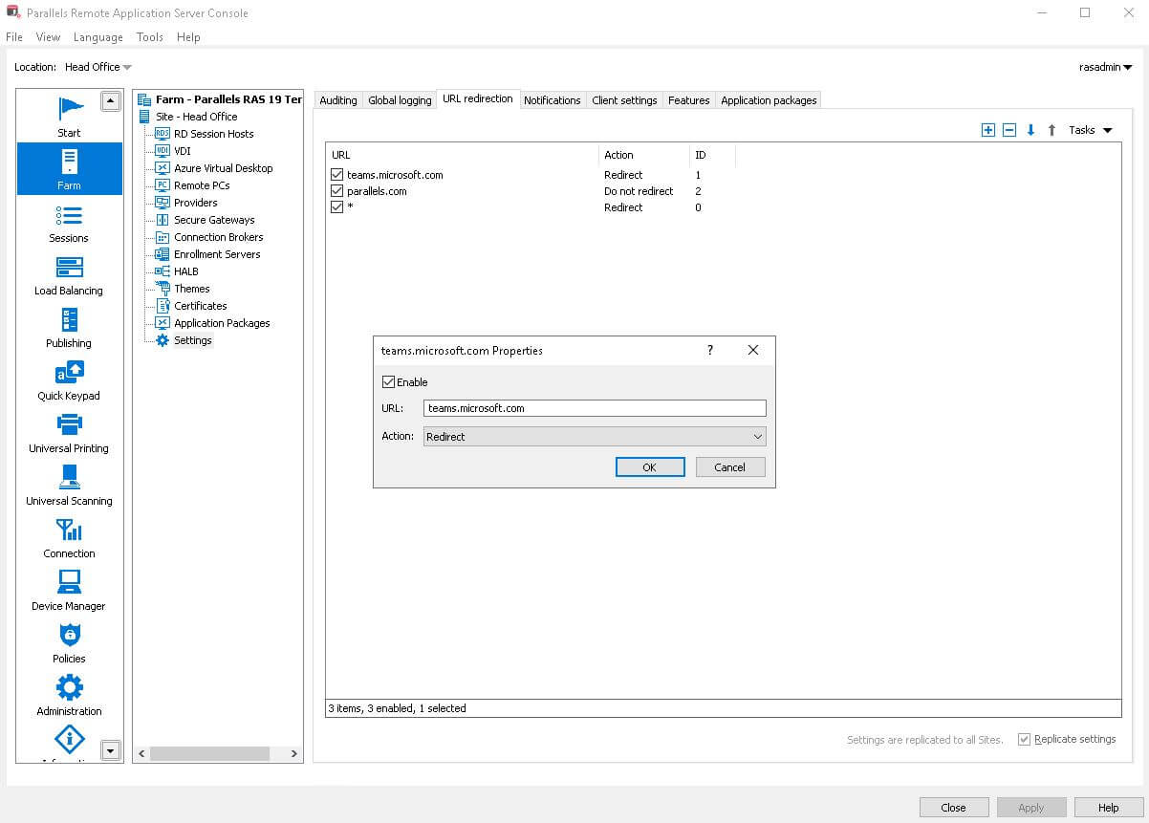The height and width of the screenshot is (823, 1149).
Task: Click the remove URL minus icon
Action: coord(1009,130)
